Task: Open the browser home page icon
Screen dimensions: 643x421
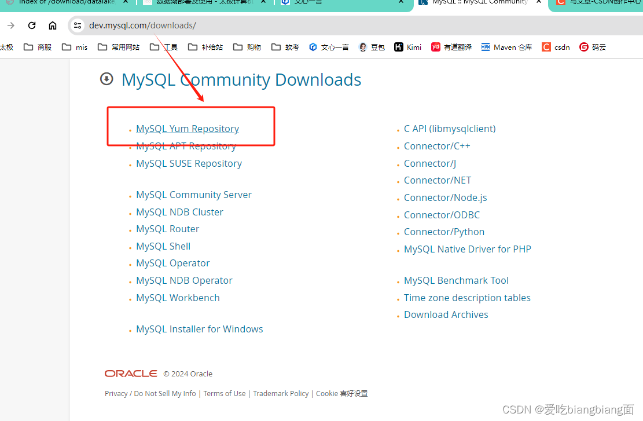Action: (x=53, y=25)
